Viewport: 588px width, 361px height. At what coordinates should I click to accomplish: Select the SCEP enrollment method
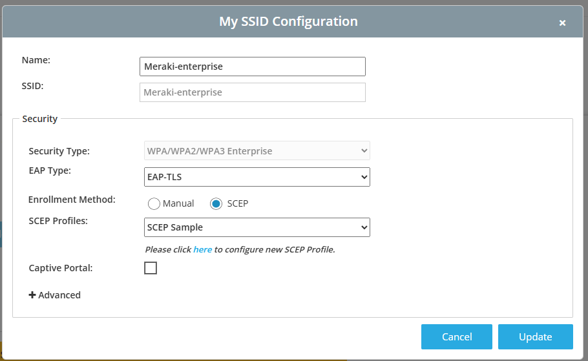[216, 203]
